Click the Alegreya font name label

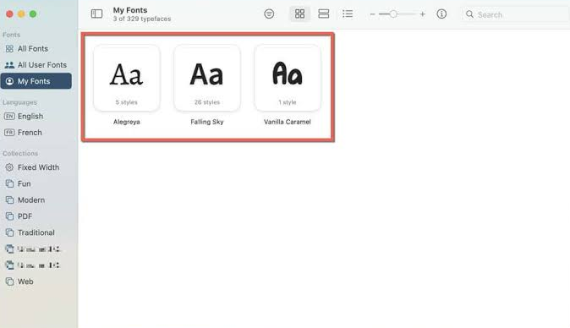[x=127, y=122]
